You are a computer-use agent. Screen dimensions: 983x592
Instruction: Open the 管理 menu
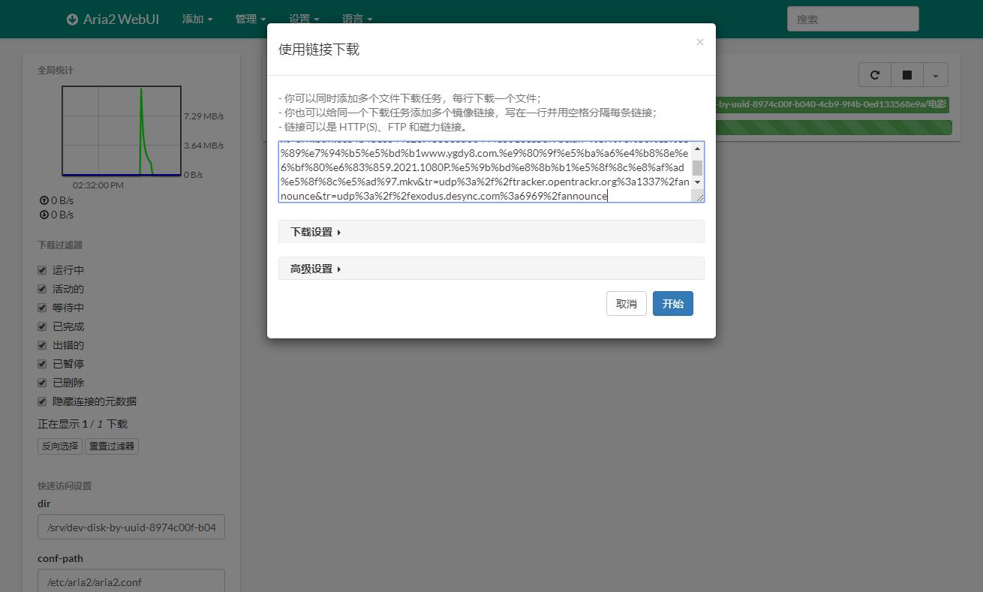pyautogui.click(x=250, y=19)
